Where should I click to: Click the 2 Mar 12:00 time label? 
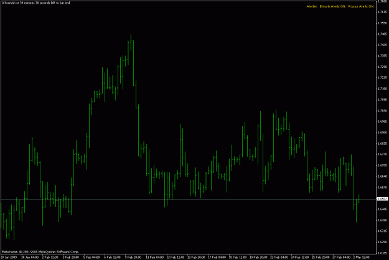pos(362,258)
